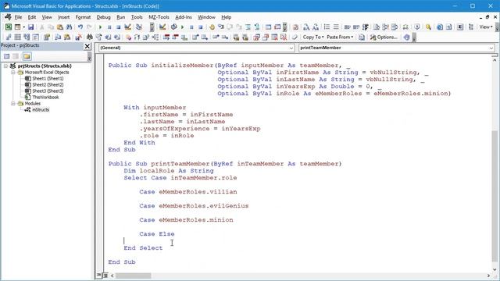Click the vertical scrollbar thumb of code window
The height and width of the screenshot is (281, 500).
(495, 196)
